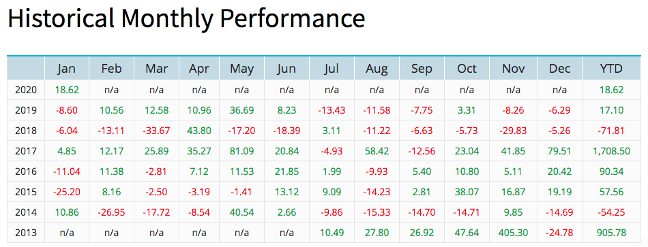Select the Aug 2017 cell 58.42

click(x=377, y=151)
